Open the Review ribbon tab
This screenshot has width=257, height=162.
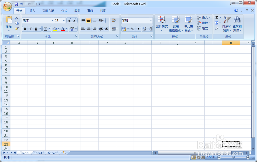90,11
